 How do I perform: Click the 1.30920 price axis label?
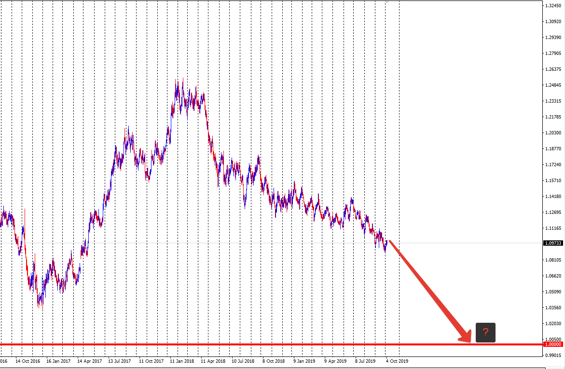(x=553, y=22)
